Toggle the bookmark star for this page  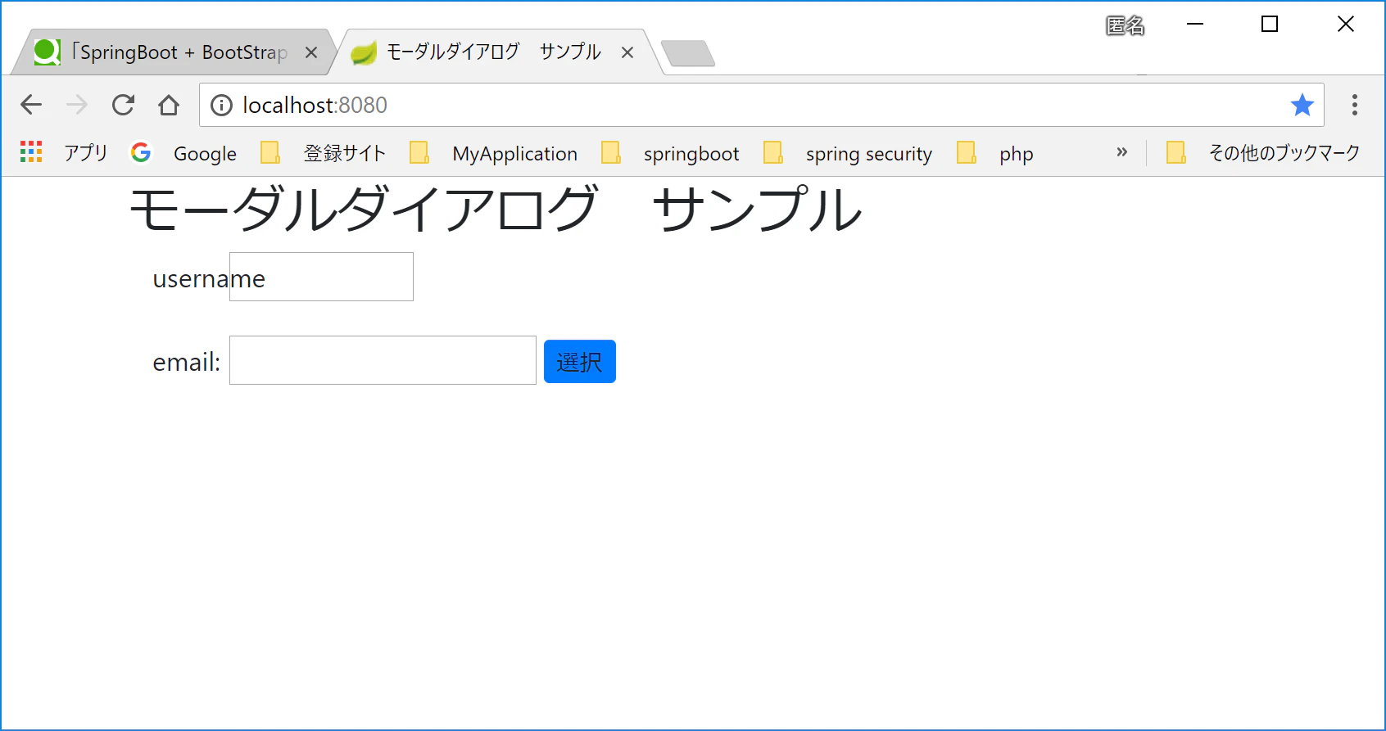tap(1302, 105)
